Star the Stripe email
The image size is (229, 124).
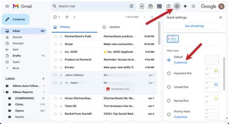coord(61,44)
